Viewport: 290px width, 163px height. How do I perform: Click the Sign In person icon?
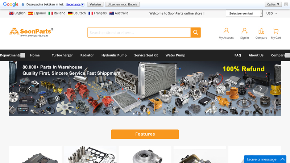(244, 31)
